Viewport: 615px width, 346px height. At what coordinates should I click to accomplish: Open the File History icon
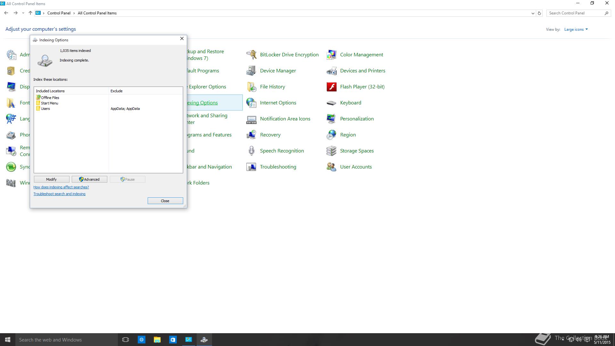point(251,87)
